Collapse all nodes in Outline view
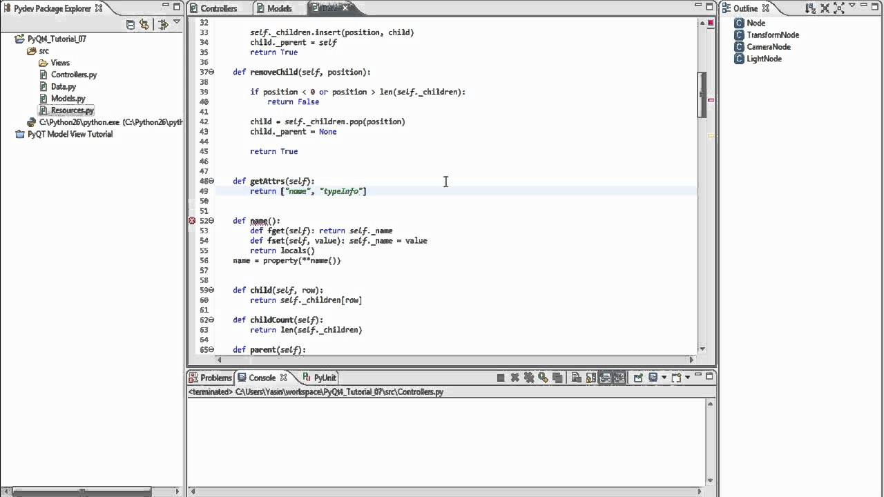The width and height of the screenshot is (884, 497). [825, 8]
